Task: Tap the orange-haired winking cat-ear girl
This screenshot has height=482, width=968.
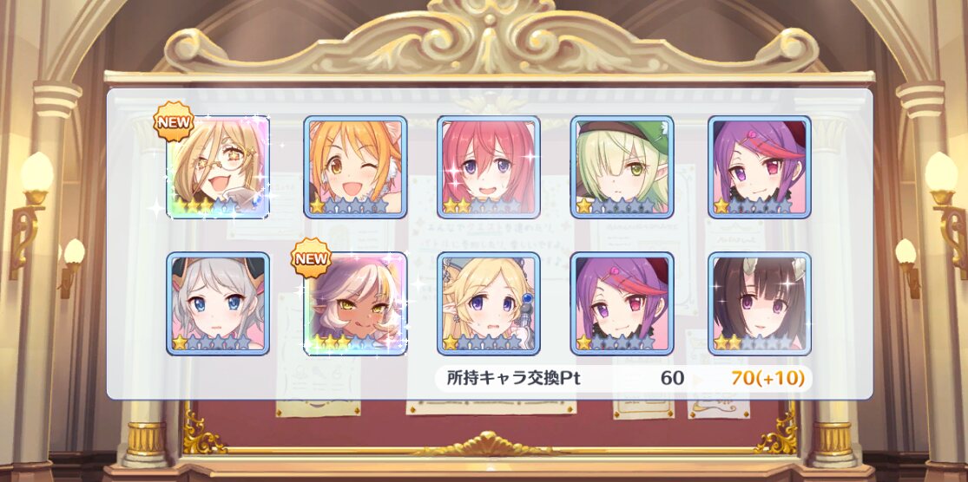Action: 355,167
